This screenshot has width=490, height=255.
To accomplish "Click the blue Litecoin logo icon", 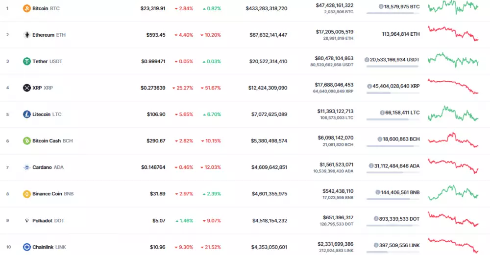I will 26,114.
